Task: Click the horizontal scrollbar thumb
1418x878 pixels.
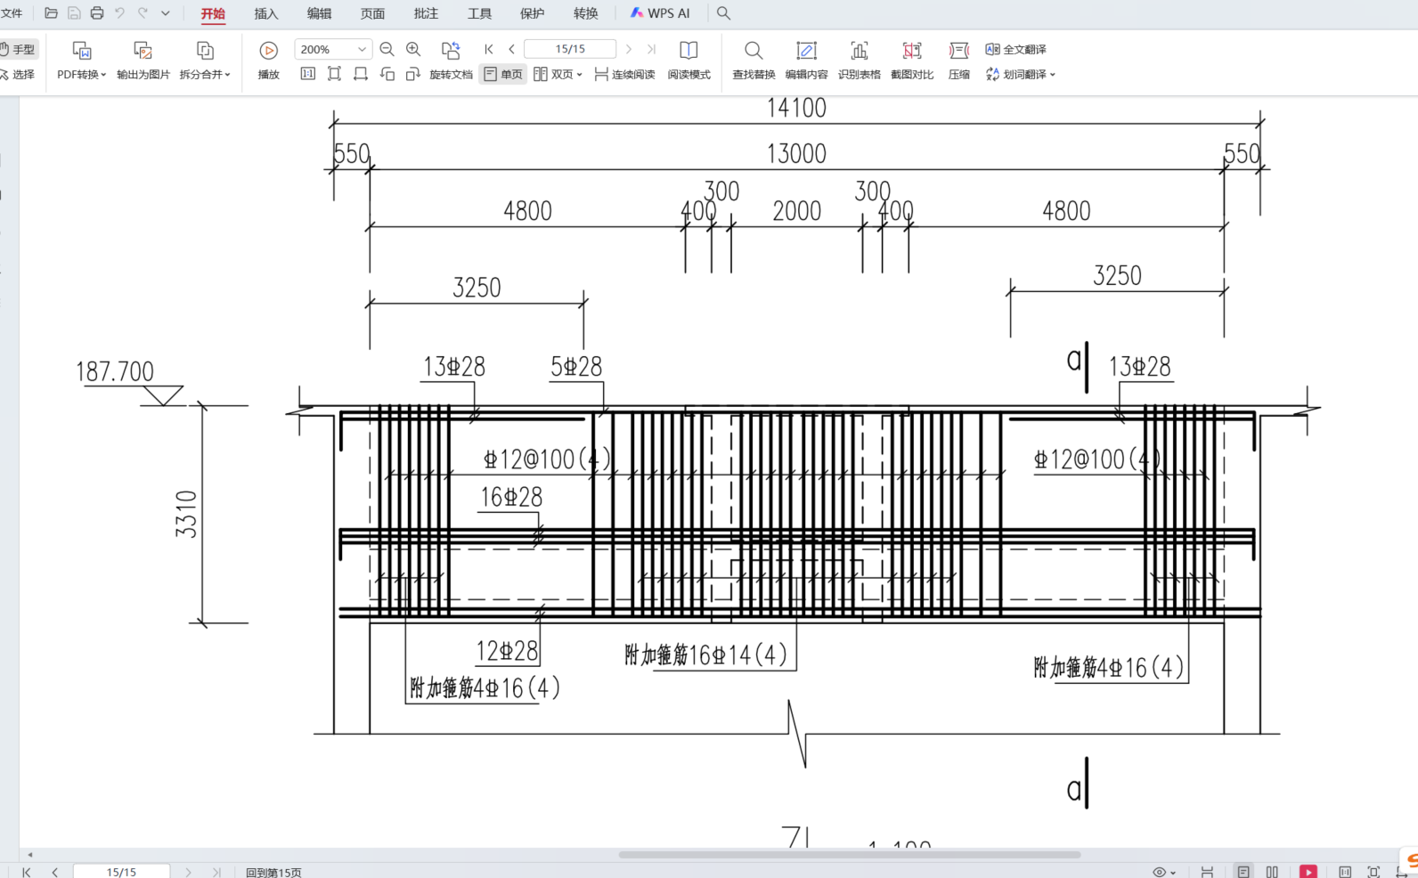Action: (850, 855)
